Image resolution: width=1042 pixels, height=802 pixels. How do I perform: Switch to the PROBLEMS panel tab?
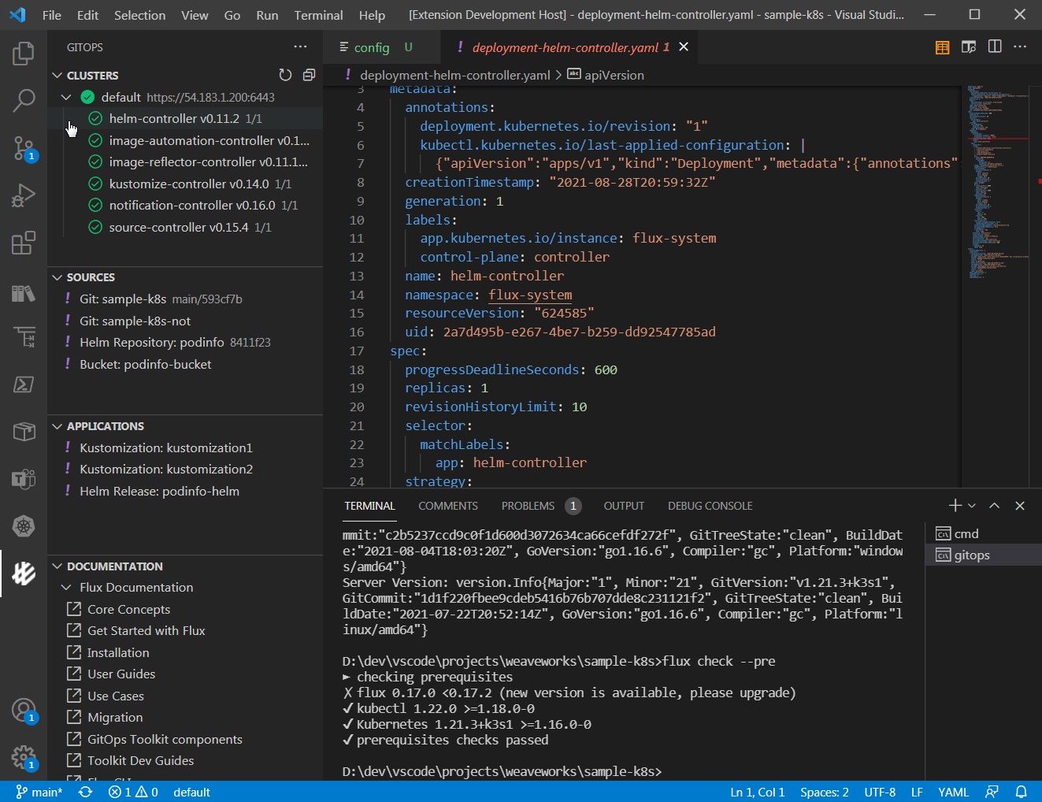tap(528, 506)
